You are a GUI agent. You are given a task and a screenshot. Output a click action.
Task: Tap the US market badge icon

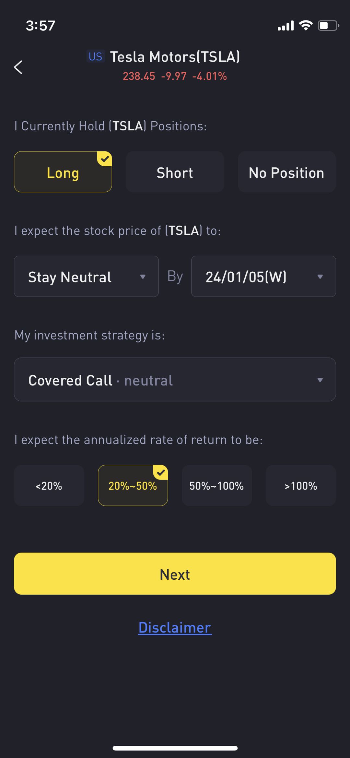point(95,57)
